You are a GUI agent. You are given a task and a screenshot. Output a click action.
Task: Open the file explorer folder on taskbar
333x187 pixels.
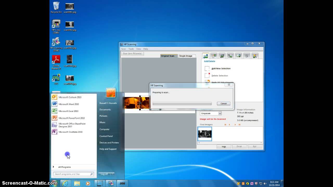point(77,183)
